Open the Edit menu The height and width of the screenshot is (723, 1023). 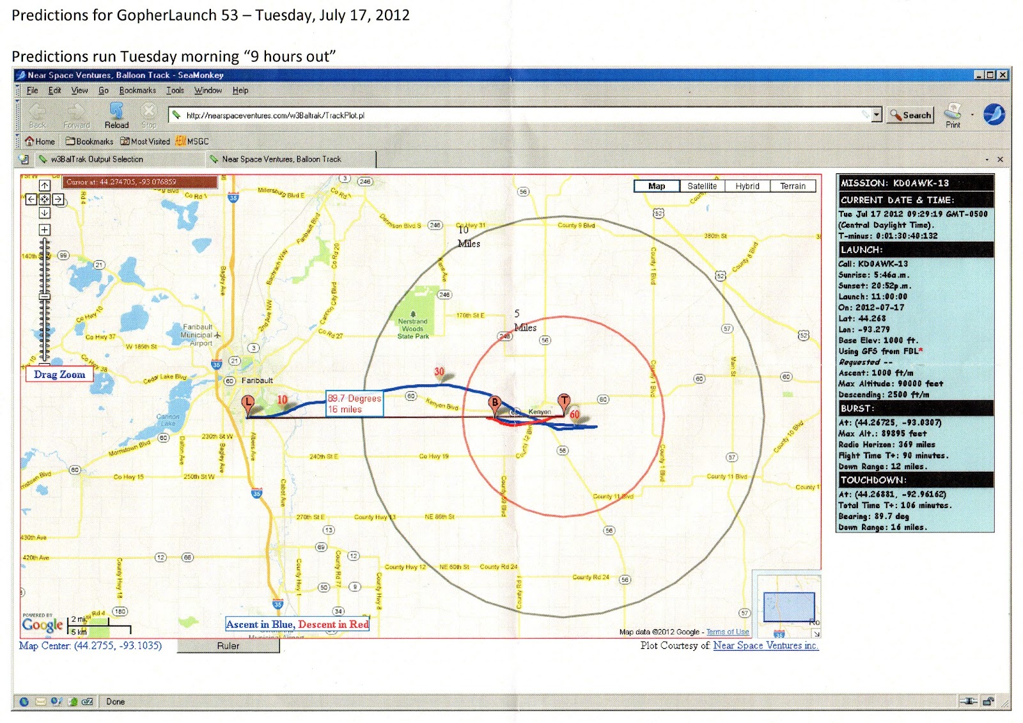55,90
